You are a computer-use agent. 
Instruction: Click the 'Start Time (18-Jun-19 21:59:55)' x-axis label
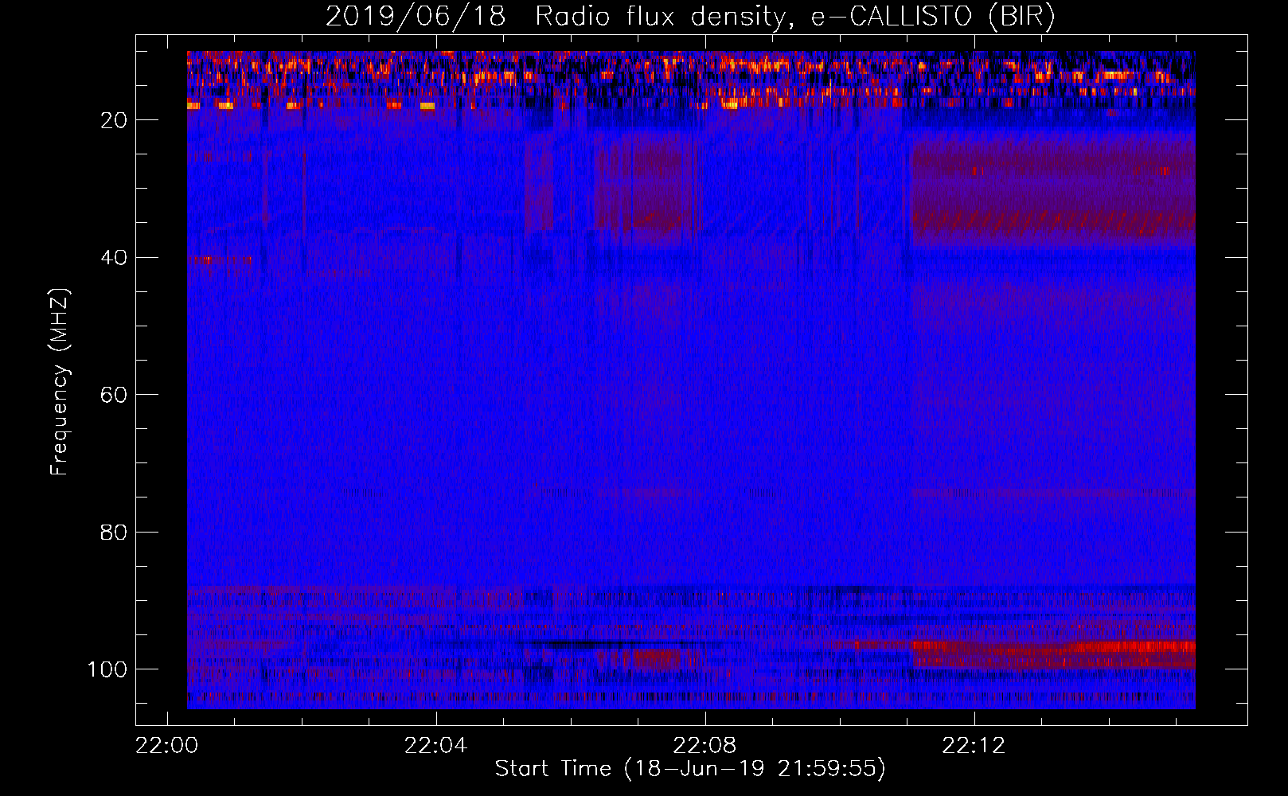pyautogui.click(x=690, y=768)
